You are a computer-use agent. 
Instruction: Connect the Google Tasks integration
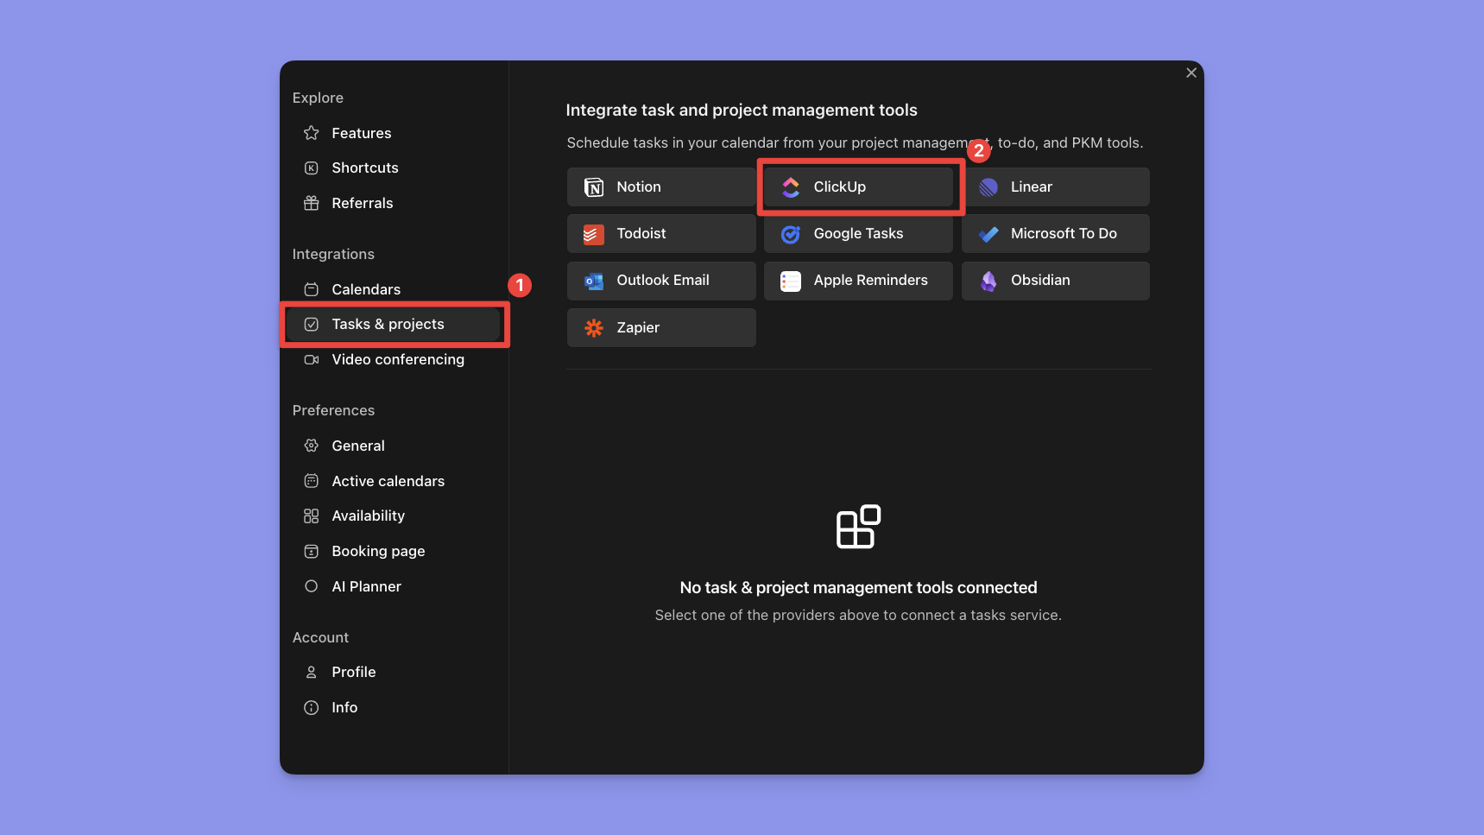(x=858, y=233)
